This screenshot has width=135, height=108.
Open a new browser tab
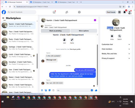[81, 2]
